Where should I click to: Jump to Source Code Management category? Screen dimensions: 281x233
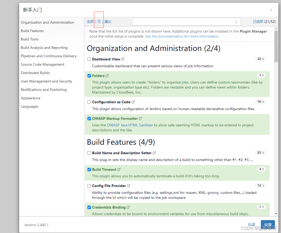42,65
